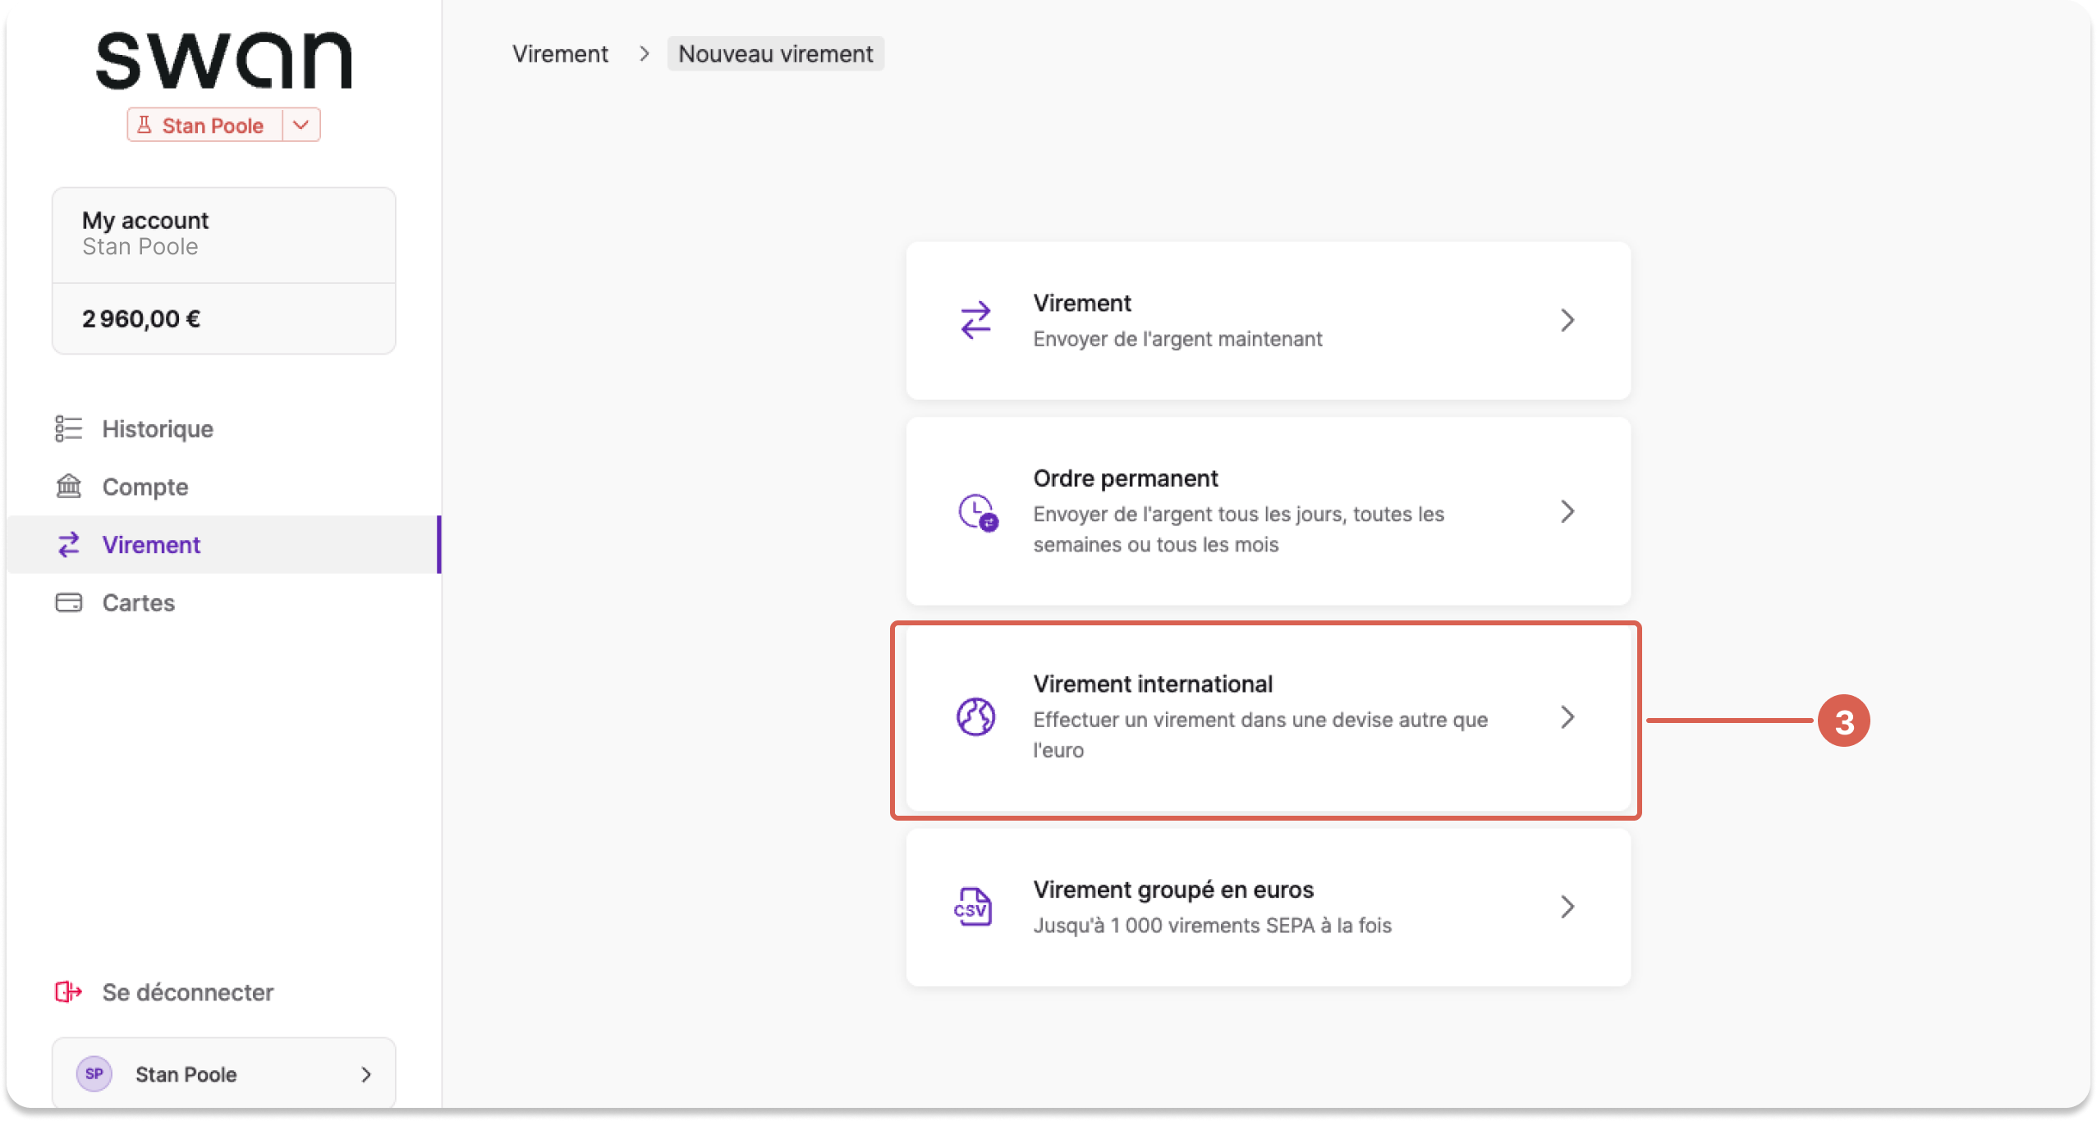Click the CSV file icon
2097x1121 pixels.
coord(973,908)
